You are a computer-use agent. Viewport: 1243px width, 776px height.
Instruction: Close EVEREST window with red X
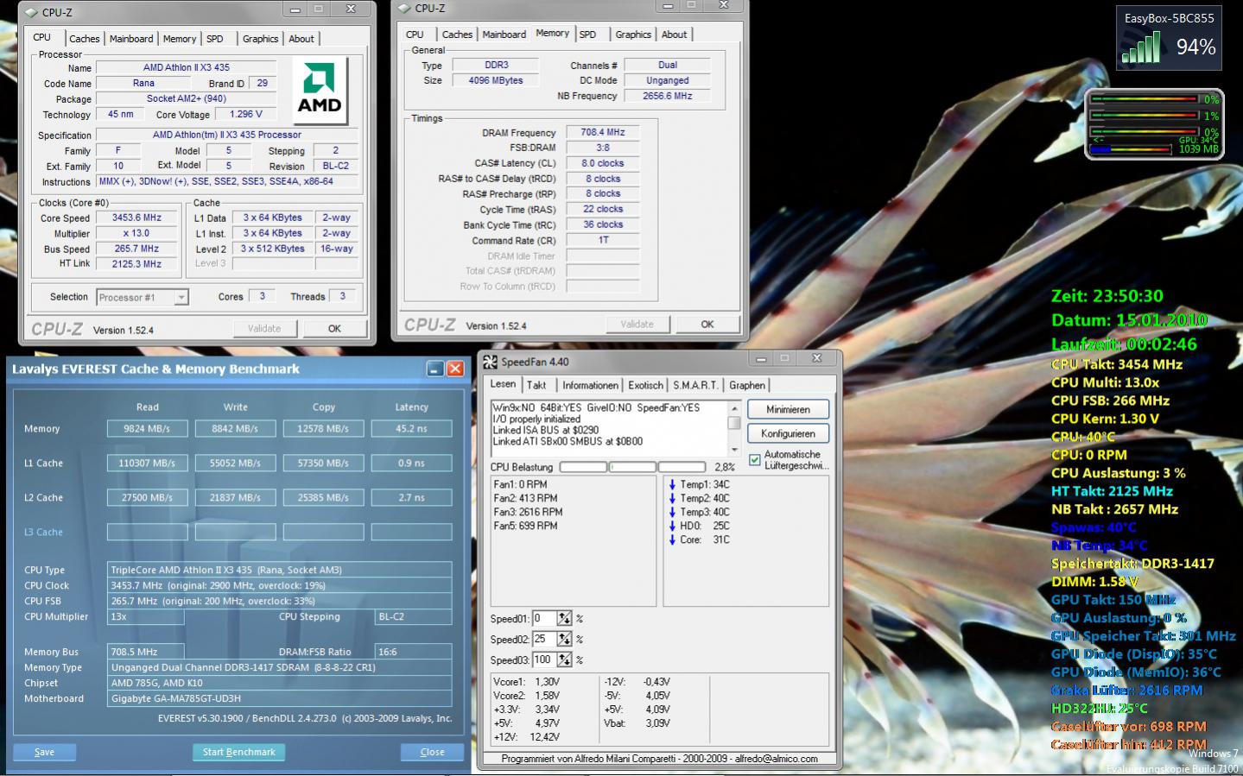point(455,369)
